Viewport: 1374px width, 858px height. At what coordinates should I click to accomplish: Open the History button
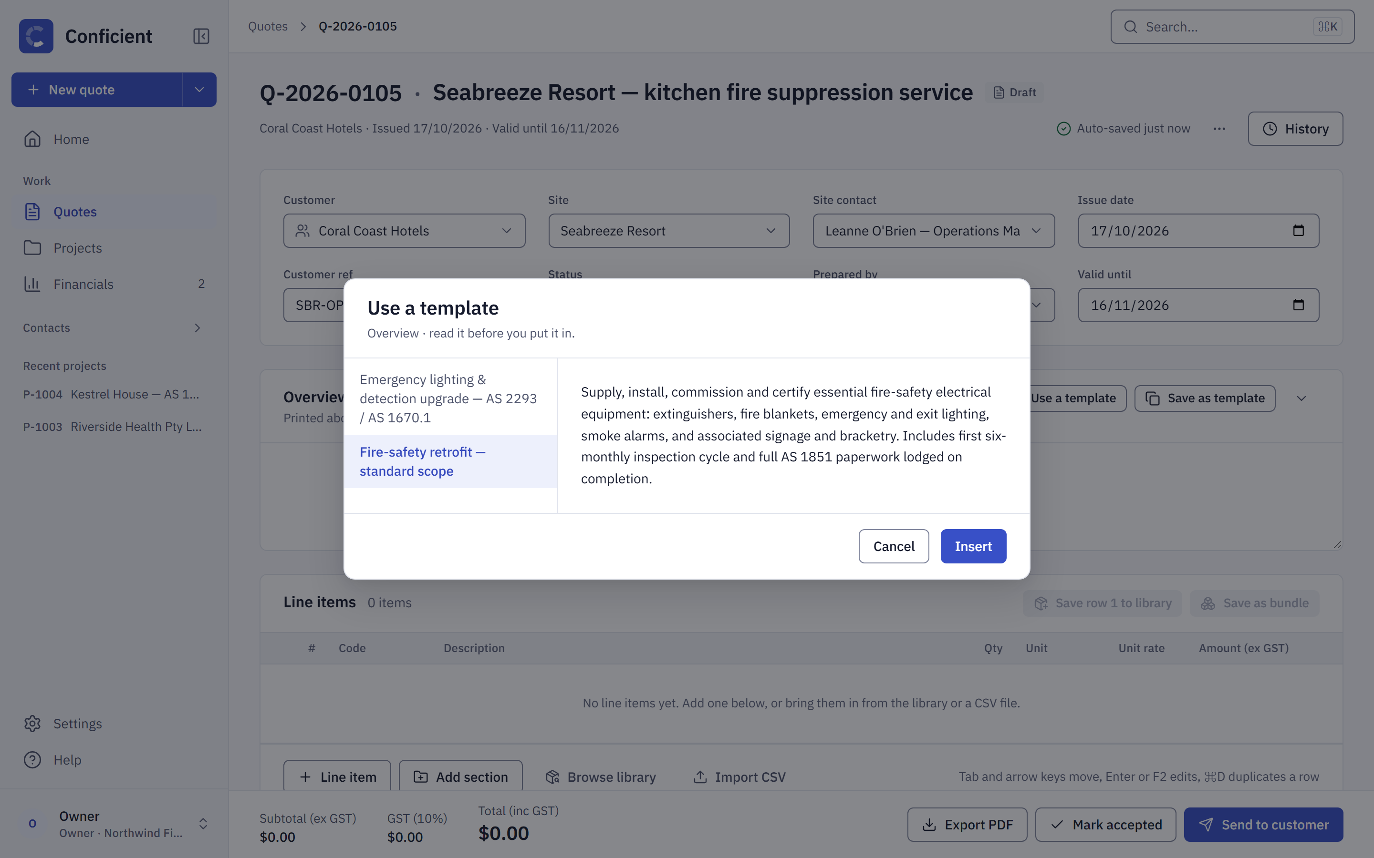coord(1295,129)
